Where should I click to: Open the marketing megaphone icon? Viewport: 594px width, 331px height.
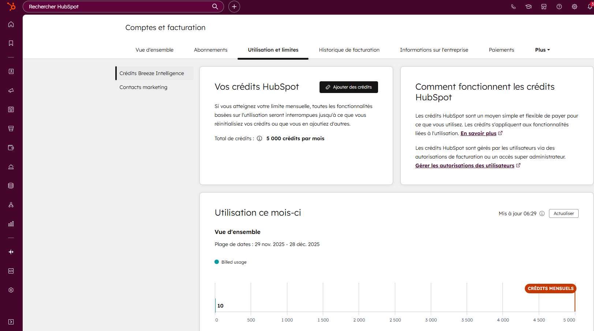point(11,90)
